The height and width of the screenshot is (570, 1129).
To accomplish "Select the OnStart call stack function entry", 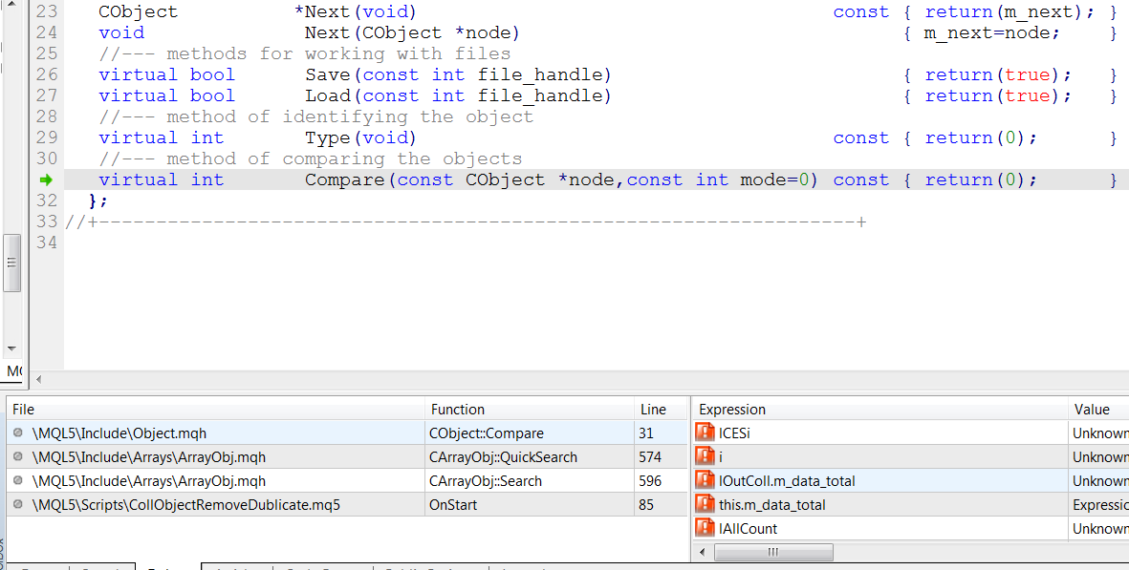I will 453,504.
